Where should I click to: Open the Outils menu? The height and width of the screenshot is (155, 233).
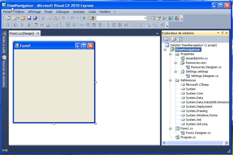point(92,12)
